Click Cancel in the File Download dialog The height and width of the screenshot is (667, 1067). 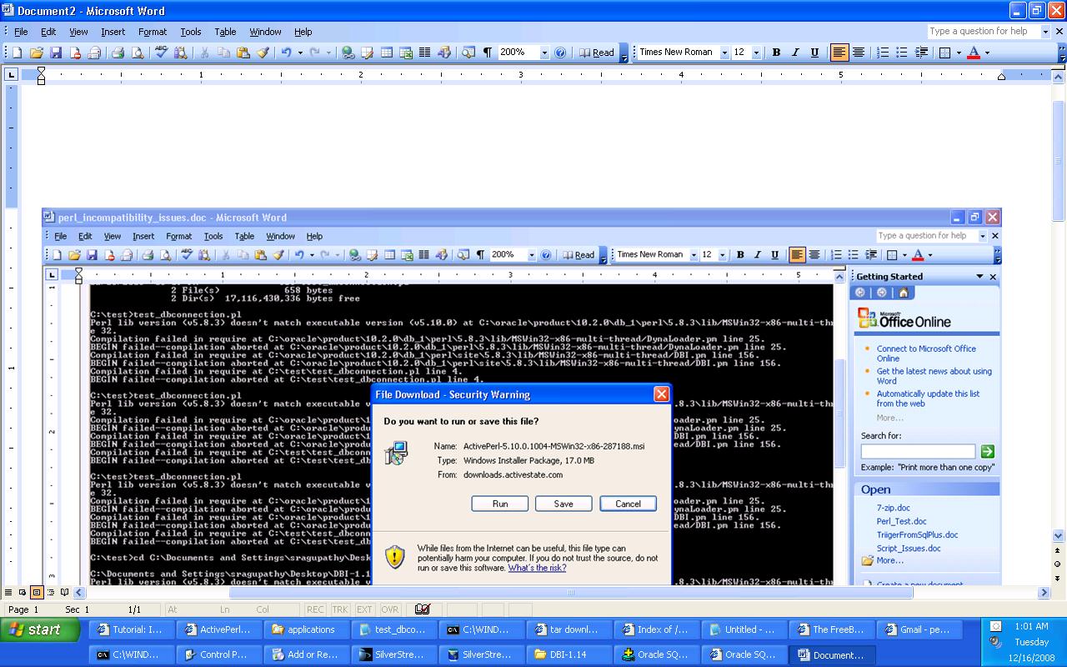(x=628, y=504)
